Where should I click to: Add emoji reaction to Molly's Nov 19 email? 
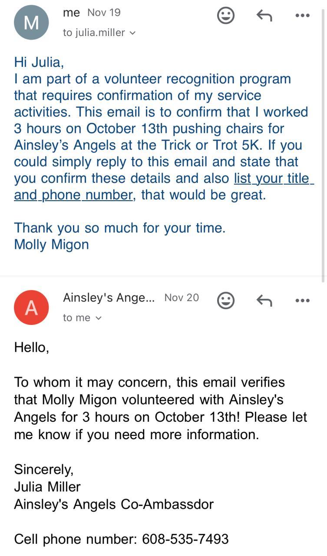click(225, 16)
